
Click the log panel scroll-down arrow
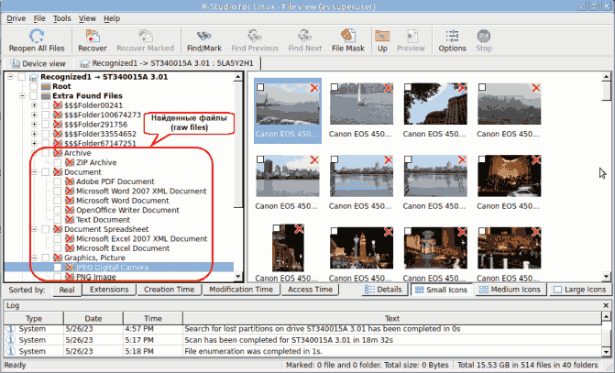[607, 352]
